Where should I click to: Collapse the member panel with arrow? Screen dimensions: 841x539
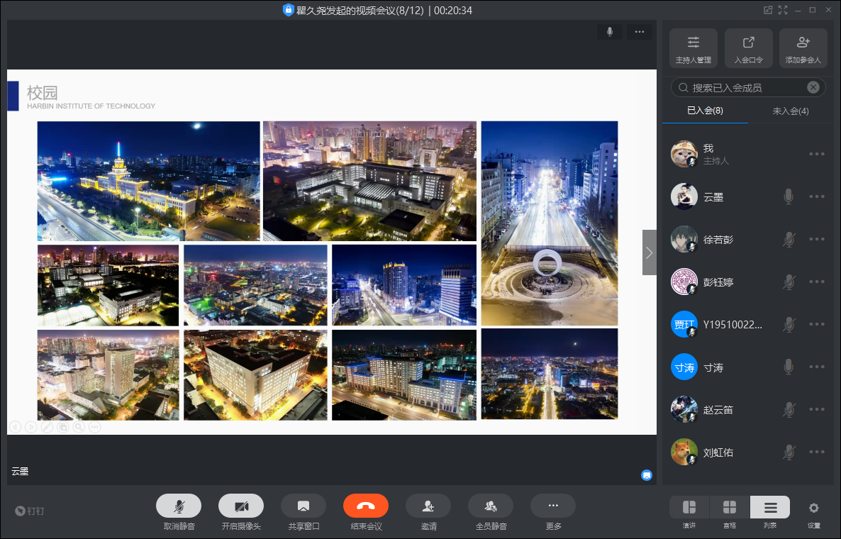click(x=649, y=252)
